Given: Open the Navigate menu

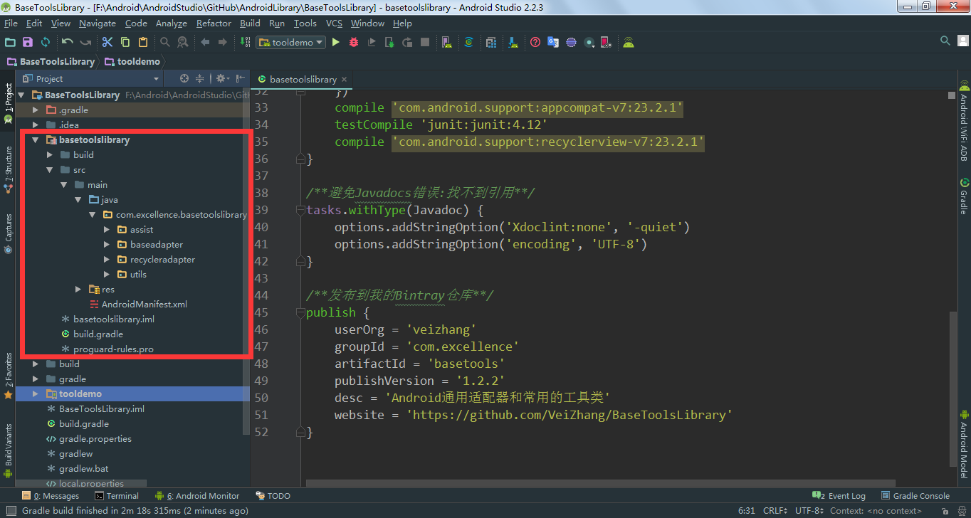Looking at the screenshot, I should 97,23.
